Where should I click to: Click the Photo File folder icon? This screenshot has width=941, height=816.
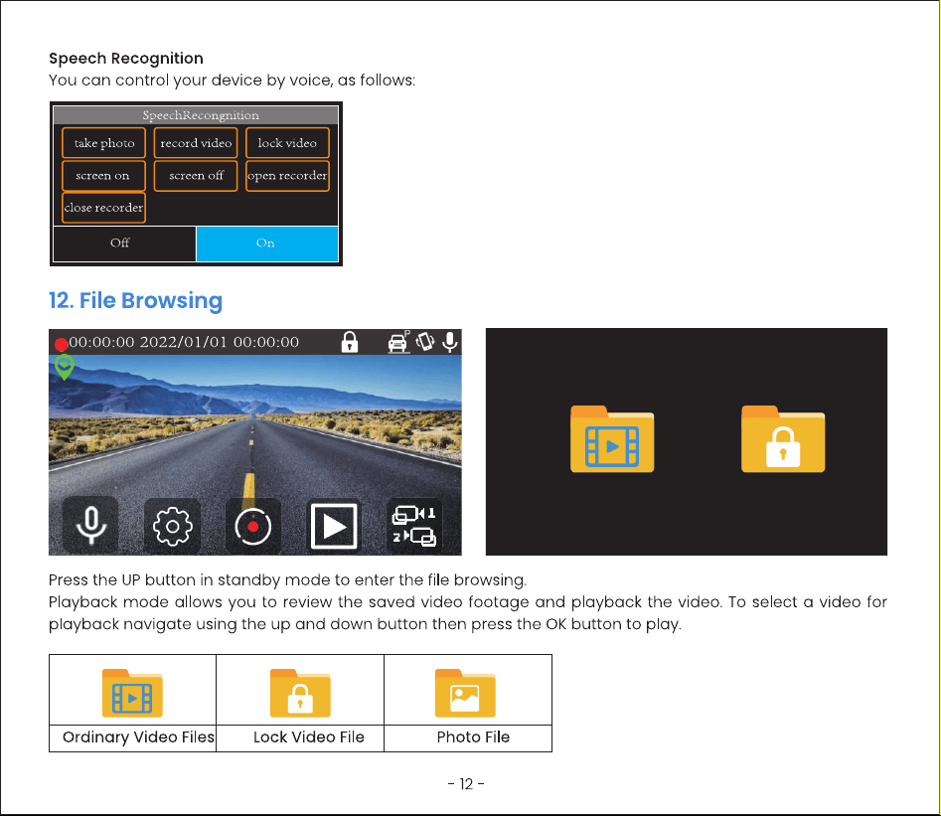465,693
